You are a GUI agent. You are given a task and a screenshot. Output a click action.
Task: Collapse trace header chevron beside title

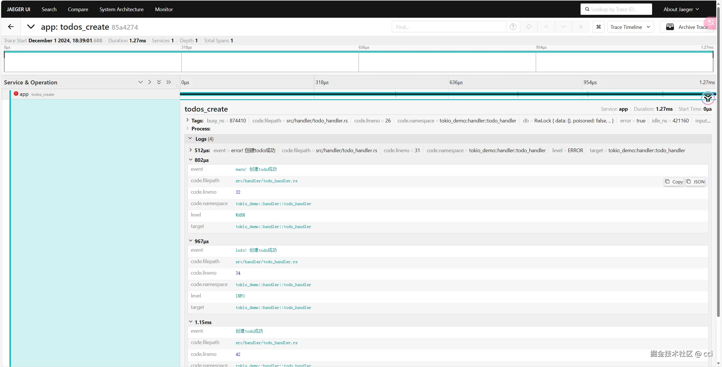(31, 27)
